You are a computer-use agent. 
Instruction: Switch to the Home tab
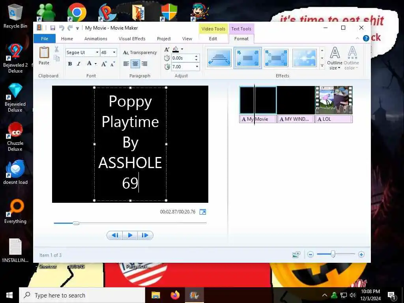pyautogui.click(x=67, y=39)
